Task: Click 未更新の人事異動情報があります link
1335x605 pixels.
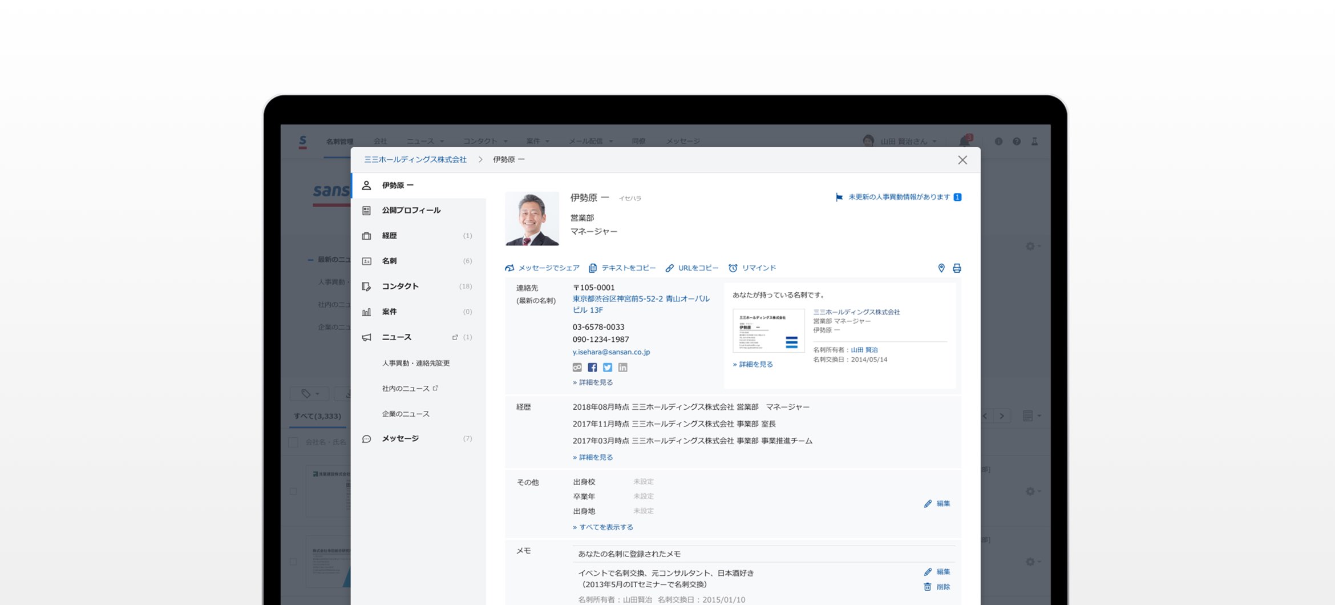Action: 899,197
